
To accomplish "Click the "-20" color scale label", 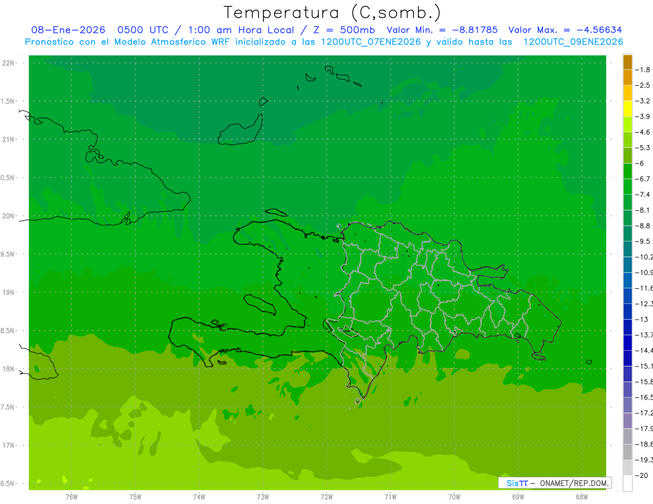I will pyautogui.click(x=642, y=475).
